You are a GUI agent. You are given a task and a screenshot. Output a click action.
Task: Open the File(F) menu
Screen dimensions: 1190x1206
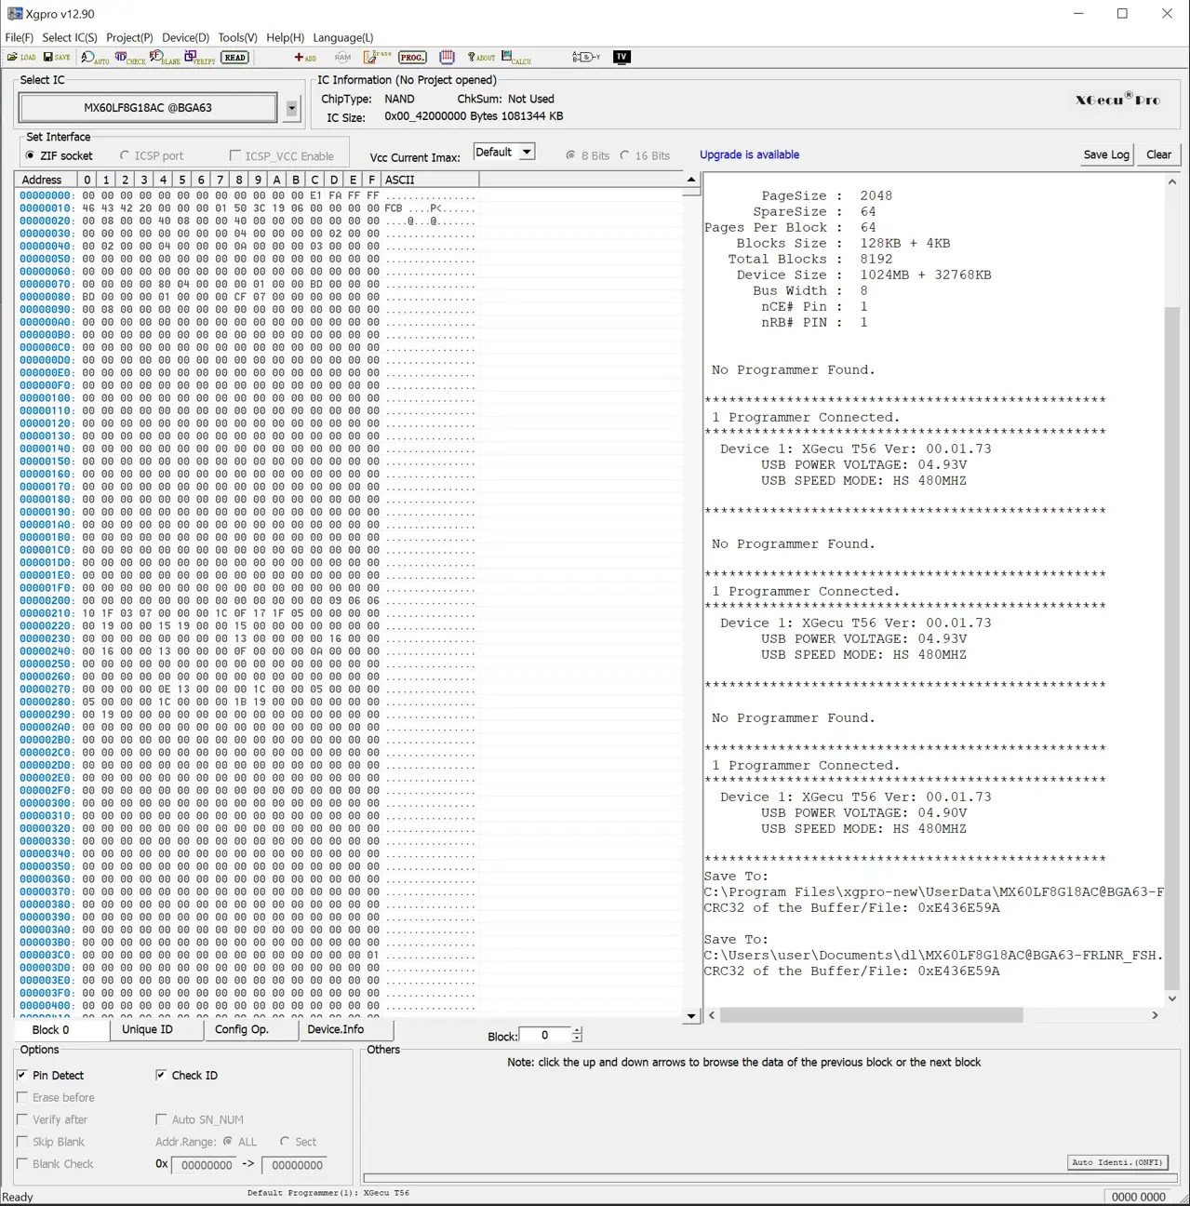(20, 37)
